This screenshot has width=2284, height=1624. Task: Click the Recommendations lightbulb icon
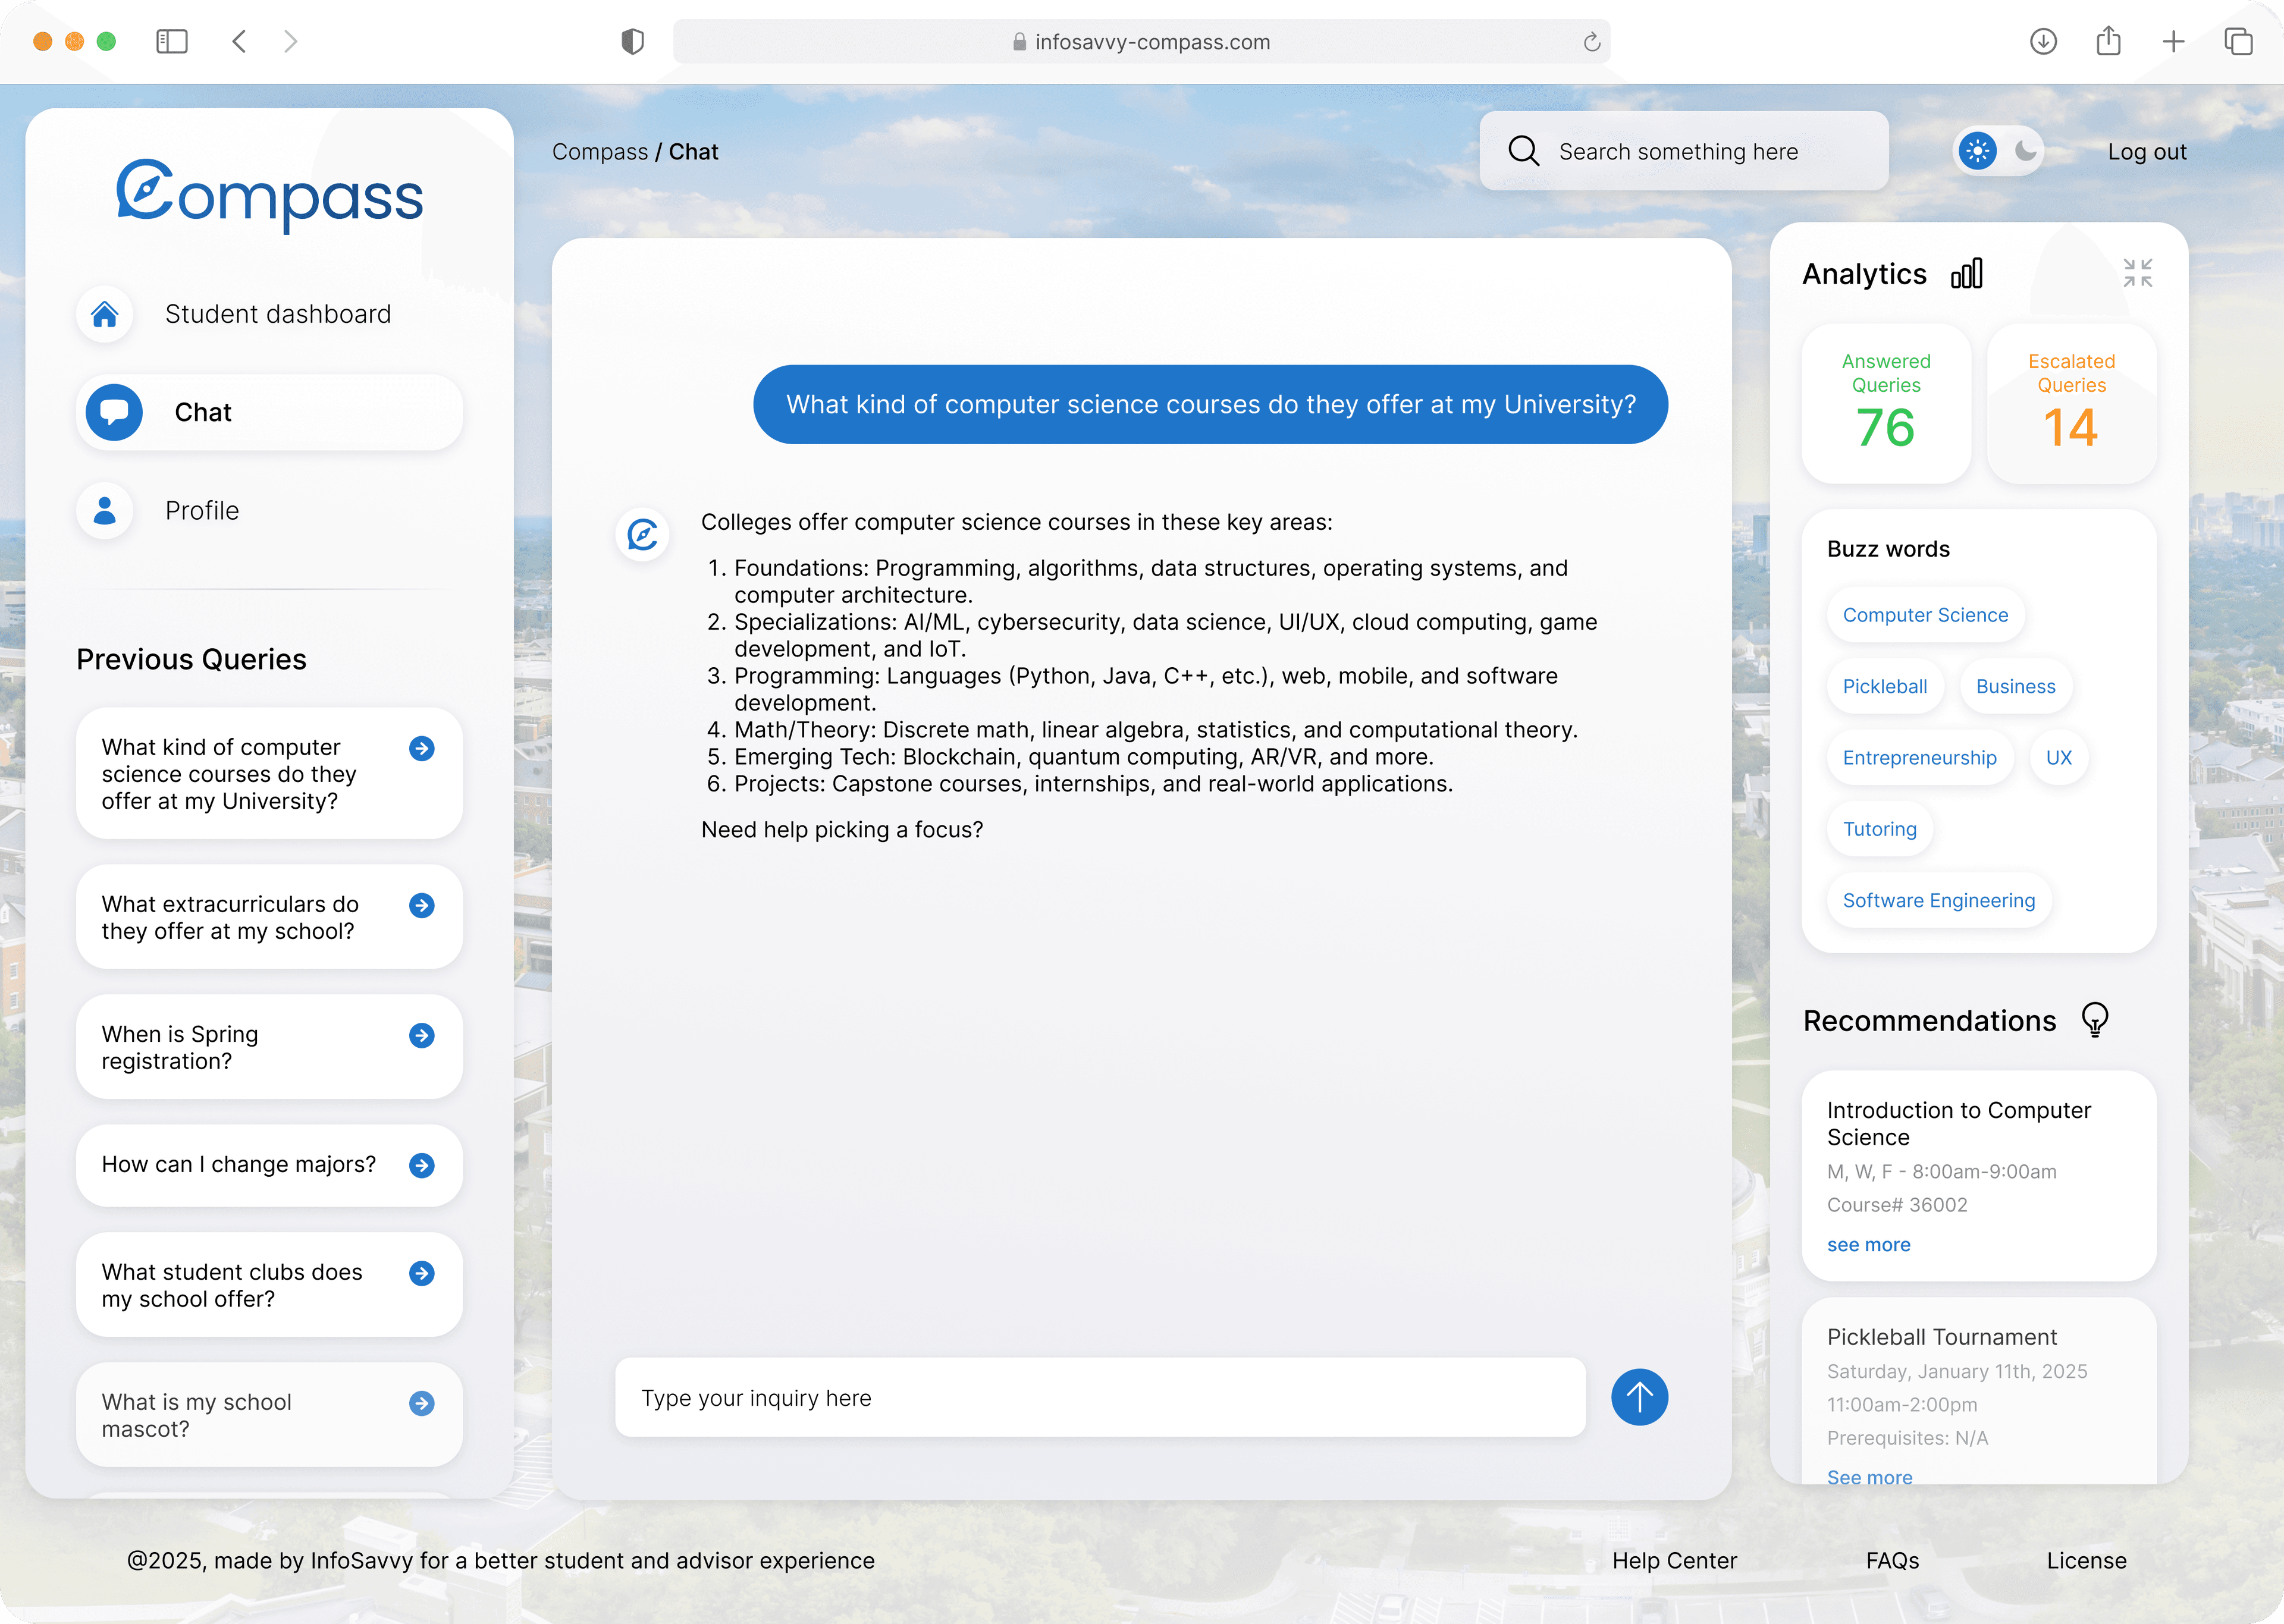2094,1020
